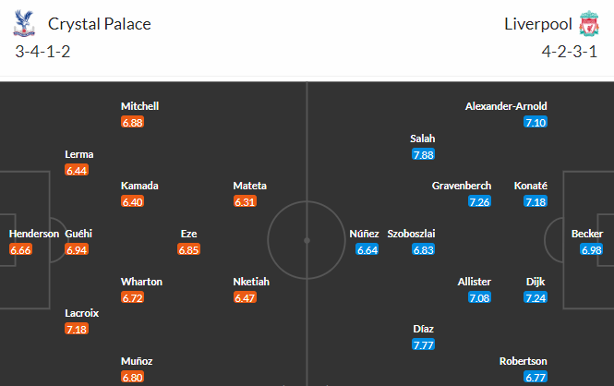Select Robertson's 6.77 rating badge
The image size is (614, 386).
click(x=536, y=377)
